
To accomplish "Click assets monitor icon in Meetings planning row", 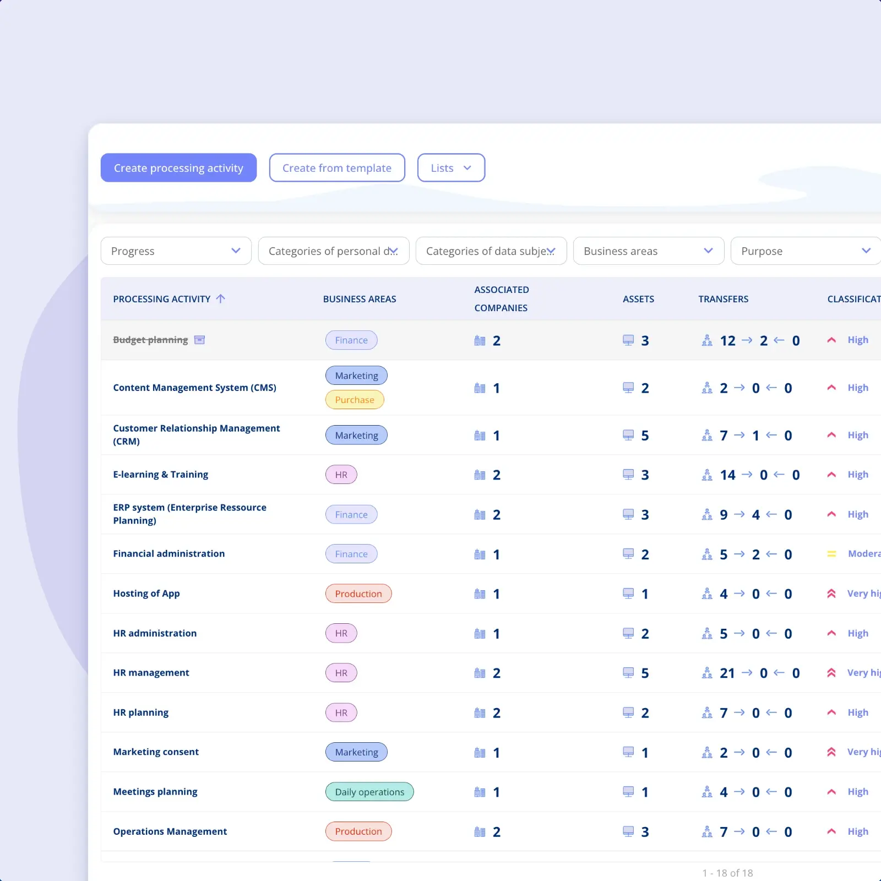I will click(628, 792).
